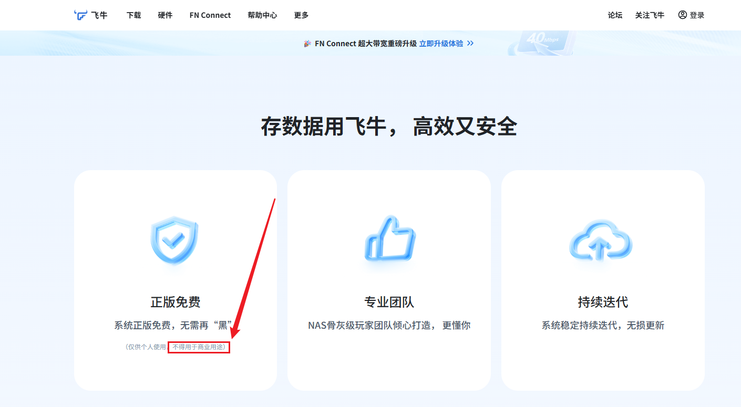This screenshot has width=741, height=407.
Task: Click the text 系统稳定持续迭代，无损更新
Action: pyautogui.click(x=603, y=326)
